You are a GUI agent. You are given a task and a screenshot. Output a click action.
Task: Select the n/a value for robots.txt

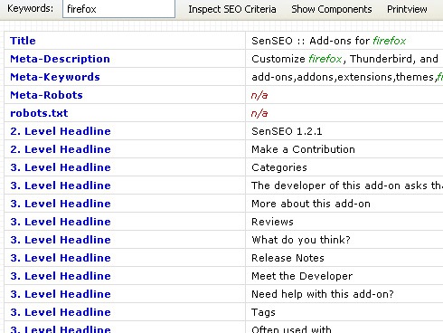[x=259, y=113]
